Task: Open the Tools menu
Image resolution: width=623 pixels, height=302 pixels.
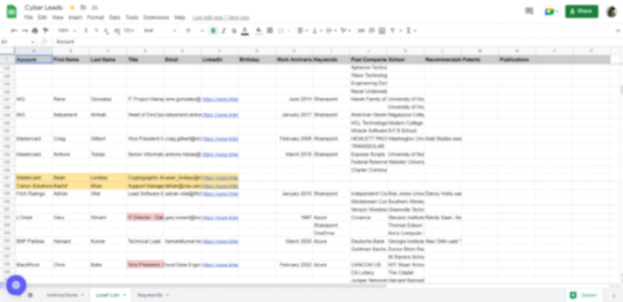Action: (x=132, y=17)
